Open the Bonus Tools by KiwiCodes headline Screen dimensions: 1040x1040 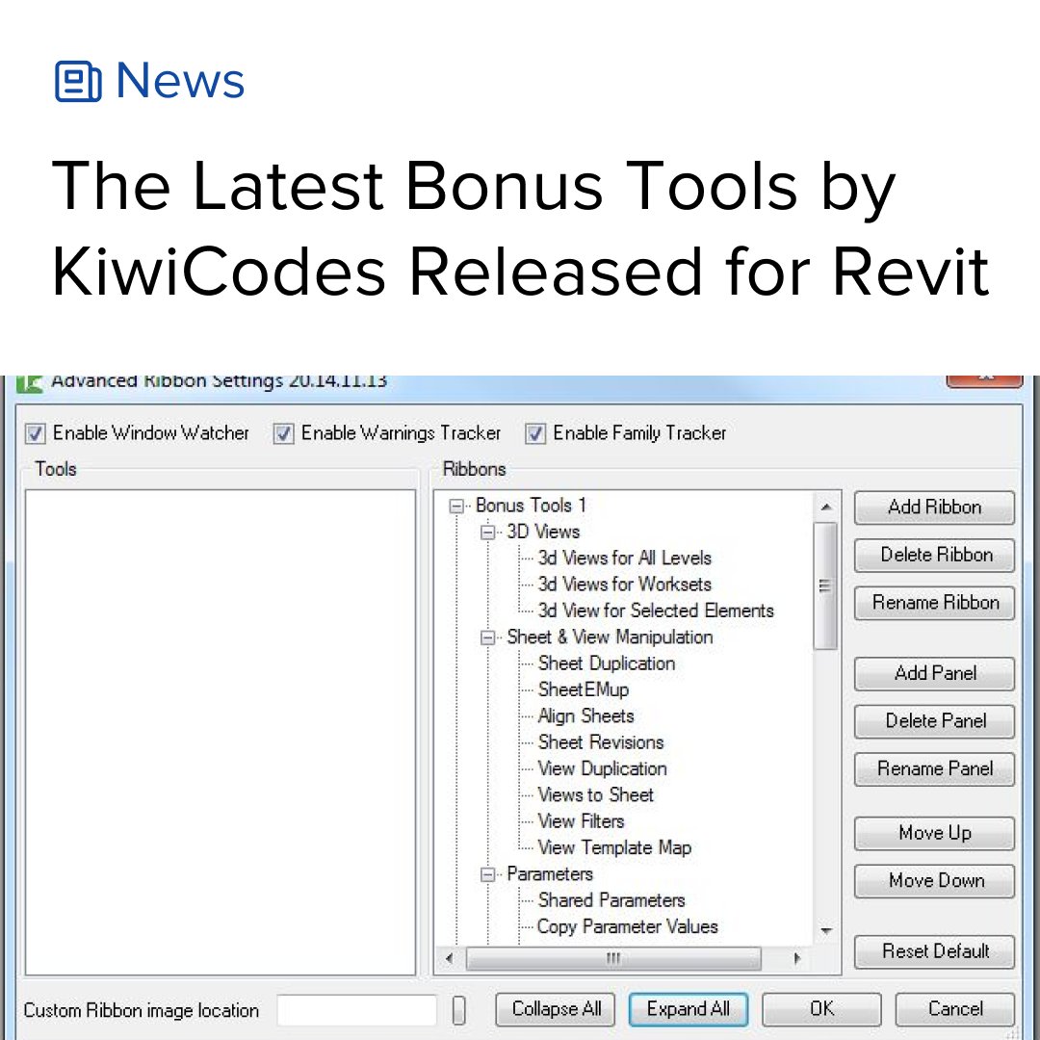click(x=521, y=229)
